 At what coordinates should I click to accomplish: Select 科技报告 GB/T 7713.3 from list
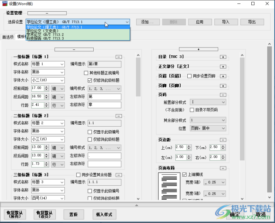78,38
